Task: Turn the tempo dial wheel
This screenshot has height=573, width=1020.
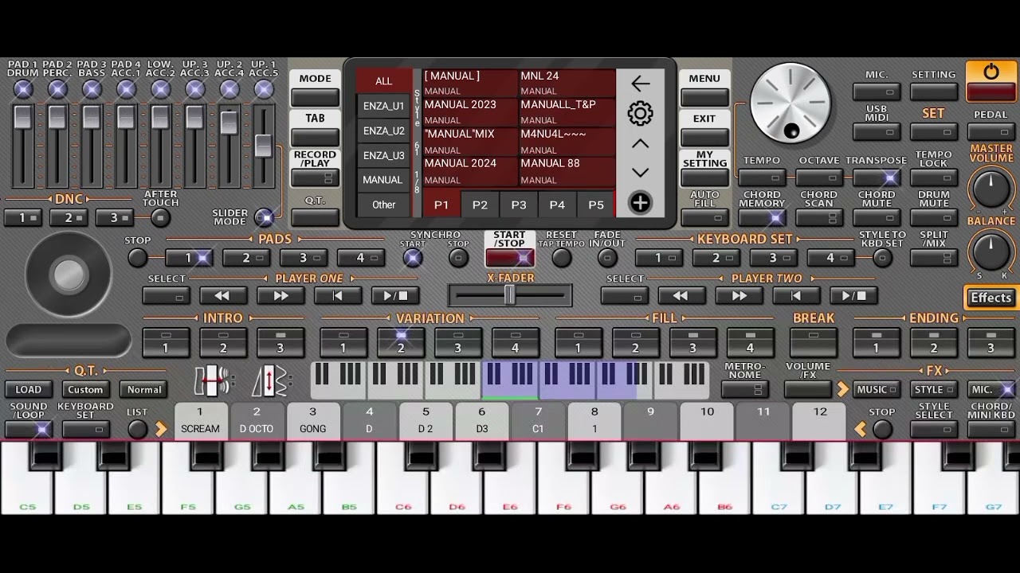Action: tap(790, 103)
